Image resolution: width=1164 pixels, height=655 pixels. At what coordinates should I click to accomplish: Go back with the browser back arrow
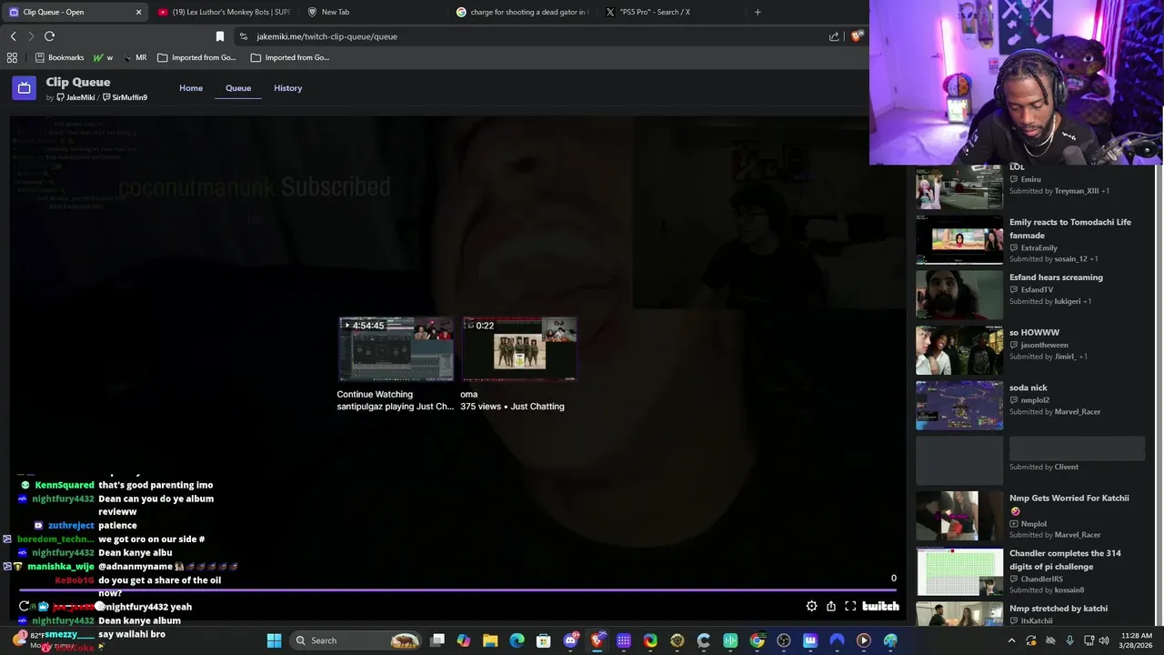(x=13, y=36)
